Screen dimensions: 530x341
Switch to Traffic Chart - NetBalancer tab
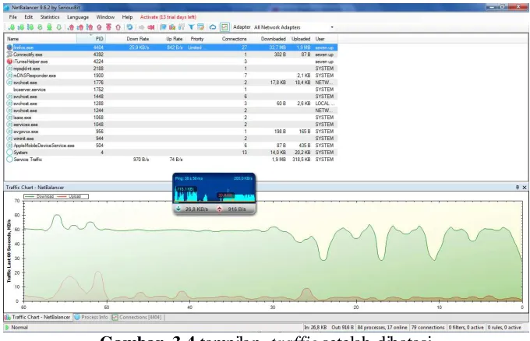pos(37,318)
